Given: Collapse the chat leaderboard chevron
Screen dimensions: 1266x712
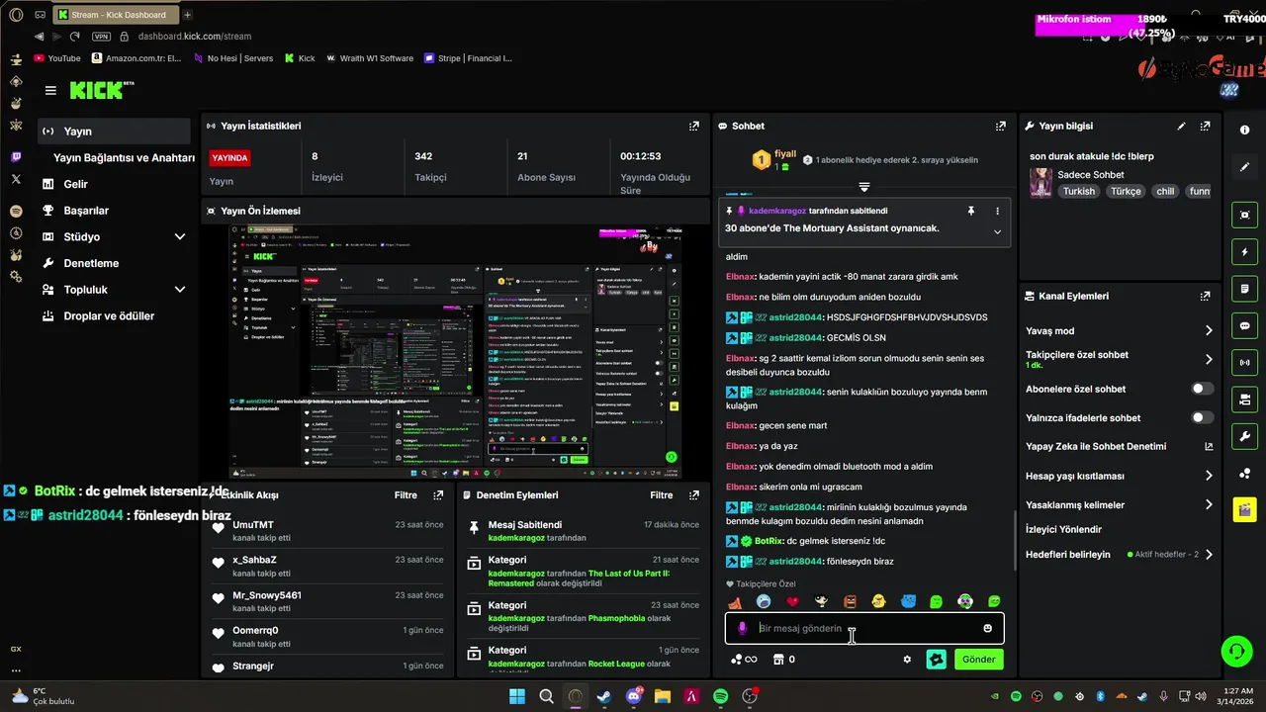Looking at the screenshot, I should [864, 186].
